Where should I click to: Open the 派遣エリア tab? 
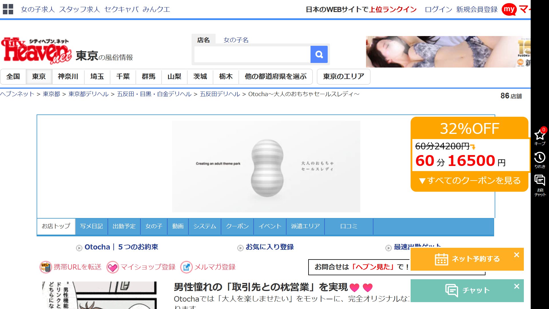[305, 226]
